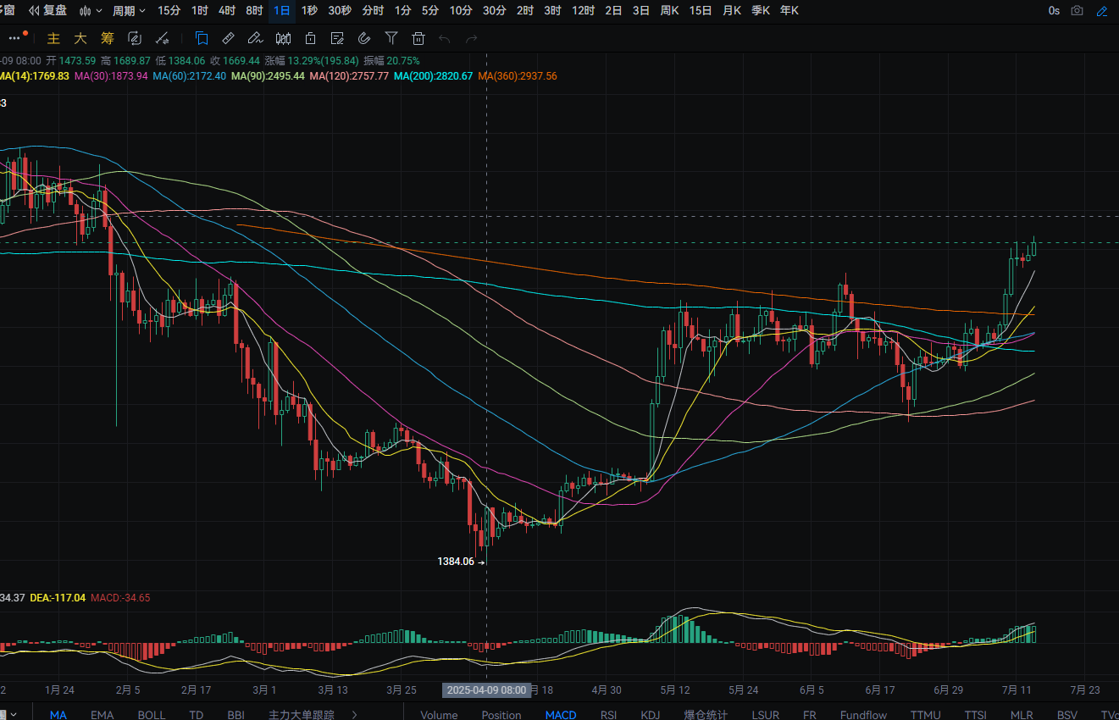Image resolution: width=1119 pixels, height=720 pixels.
Task: Toggle the 筹 chip distribution indicator
Action: (x=107, y=38)
